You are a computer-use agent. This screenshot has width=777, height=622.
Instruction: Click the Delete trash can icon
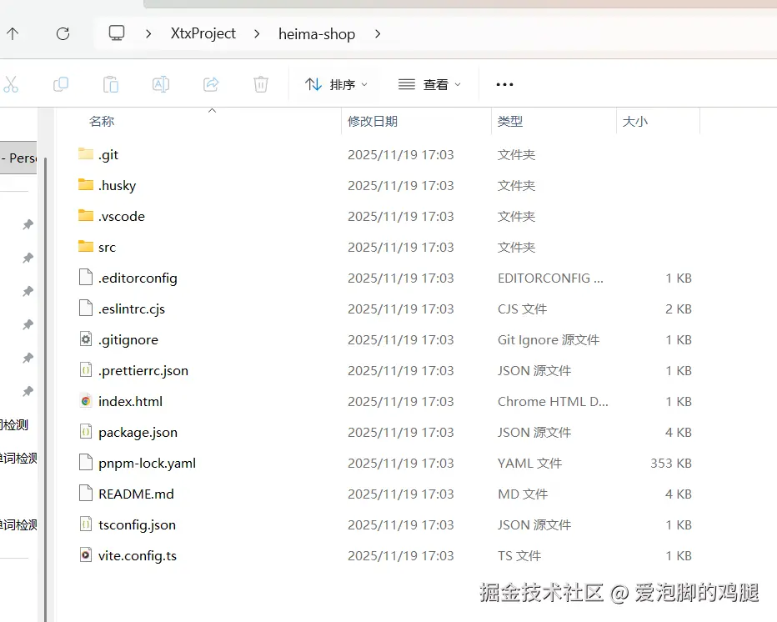click(x=261, y=84)
